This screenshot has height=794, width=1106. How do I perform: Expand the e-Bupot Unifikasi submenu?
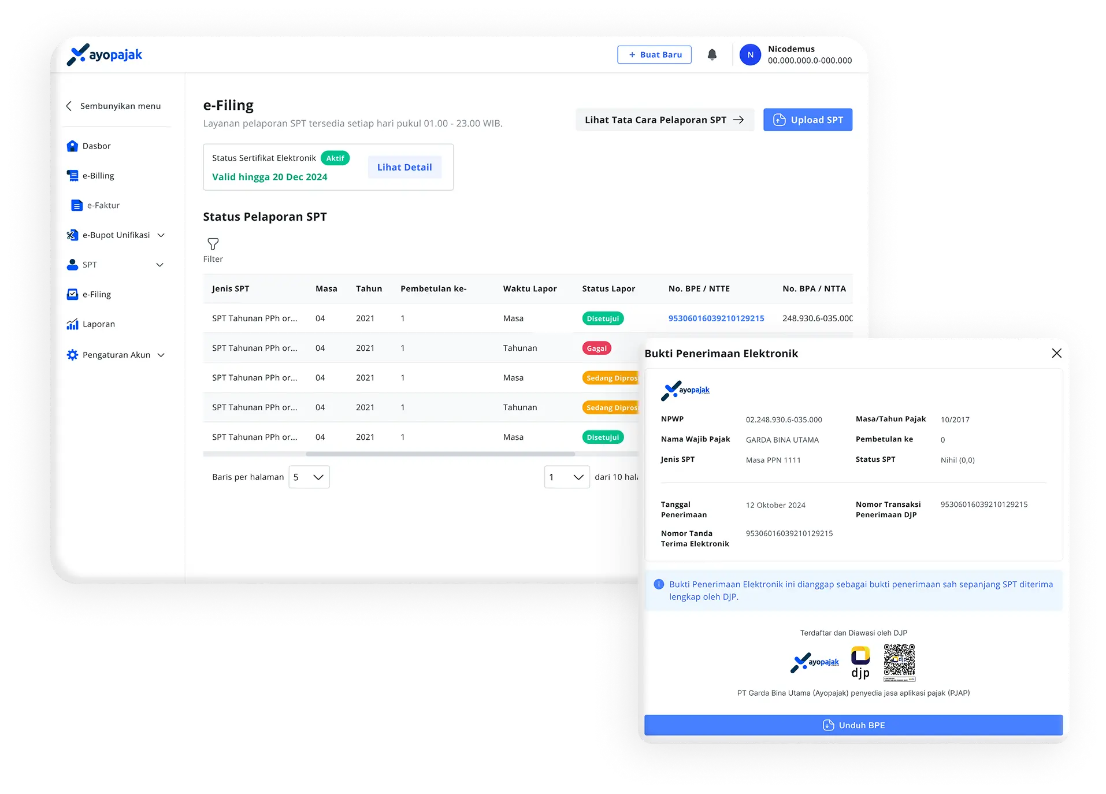(161, 235)
